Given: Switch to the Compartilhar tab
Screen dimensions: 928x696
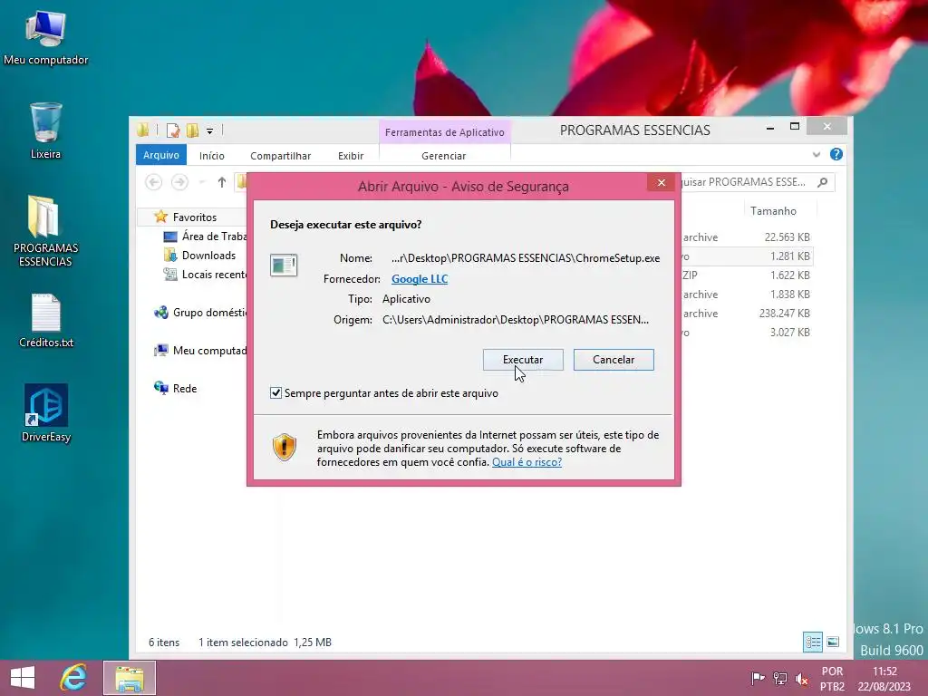Looking at the screenshot, I should pos(281,156).
